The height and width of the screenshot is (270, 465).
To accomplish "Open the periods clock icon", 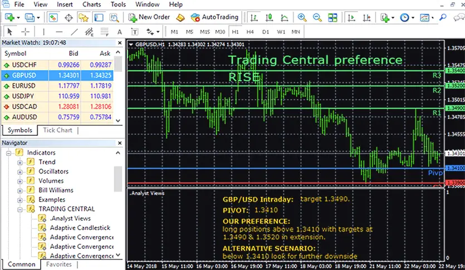I will click(404, 18).
